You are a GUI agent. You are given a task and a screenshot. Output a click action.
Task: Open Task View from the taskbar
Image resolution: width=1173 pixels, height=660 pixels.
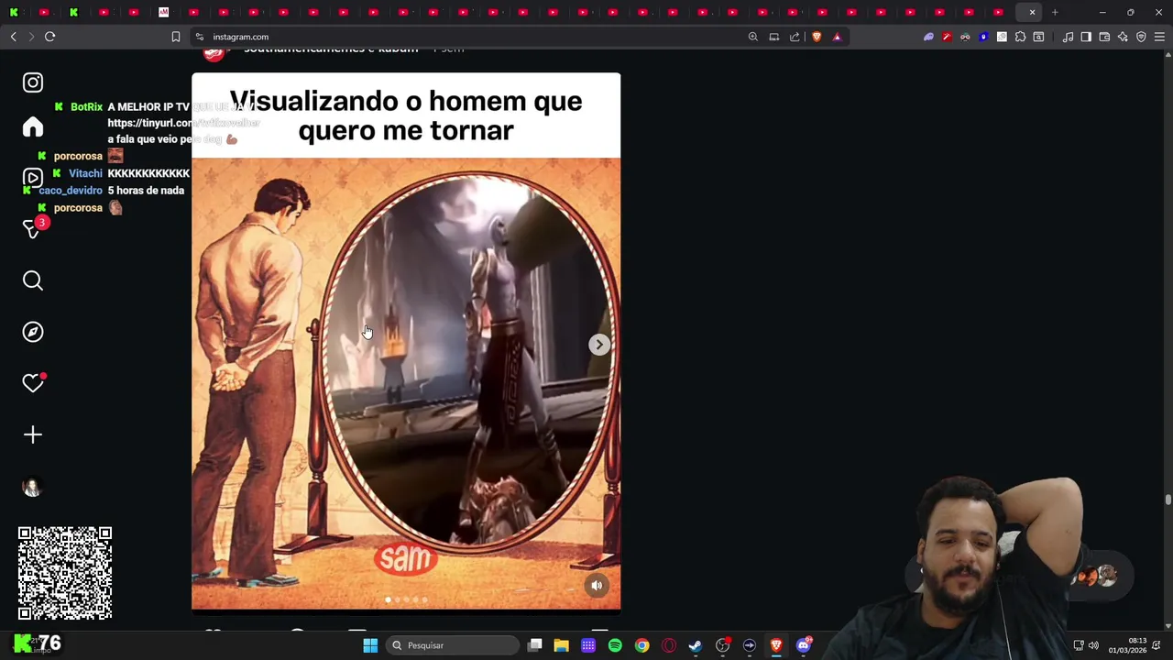535,645
